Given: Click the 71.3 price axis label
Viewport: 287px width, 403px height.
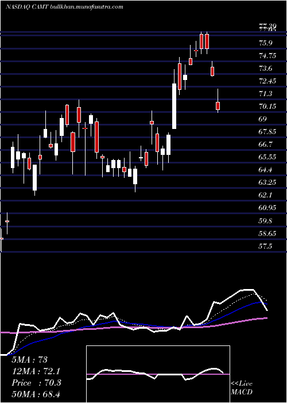Looking at the screenshot, I should click(265, 94).
